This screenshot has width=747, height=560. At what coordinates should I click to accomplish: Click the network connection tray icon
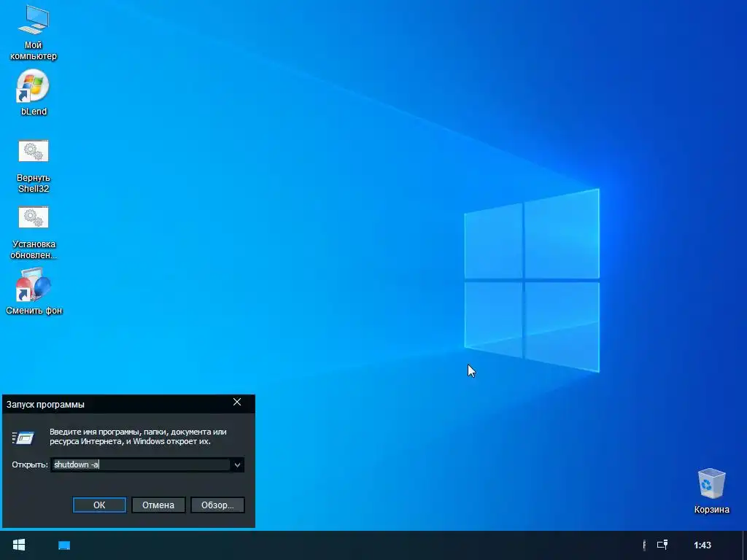click(662, 545)
